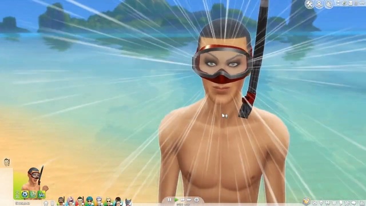Open Build Mode with the hammer-wrench icon
The width and height of the screenshot is (366, 206).
309,4
